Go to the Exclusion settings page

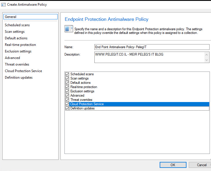(x=18, y=51)
